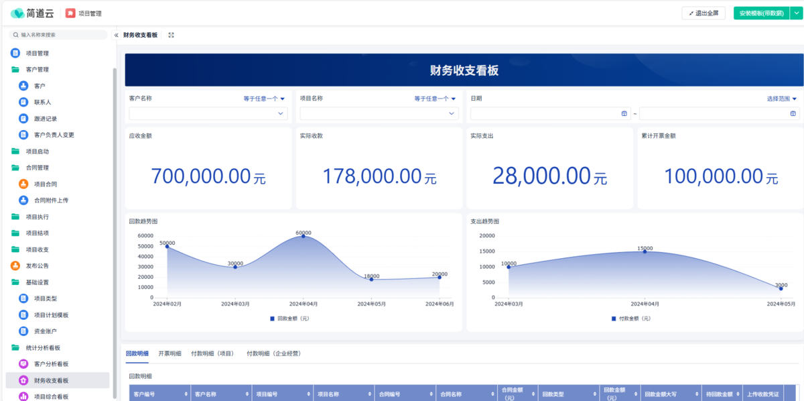Click 安装模板(带数据) button
The height and width of the screenshot is (401, 804).
762,13
